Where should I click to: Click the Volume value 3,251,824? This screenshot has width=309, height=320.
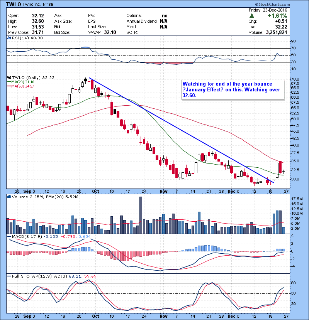(x=277, y=32)
